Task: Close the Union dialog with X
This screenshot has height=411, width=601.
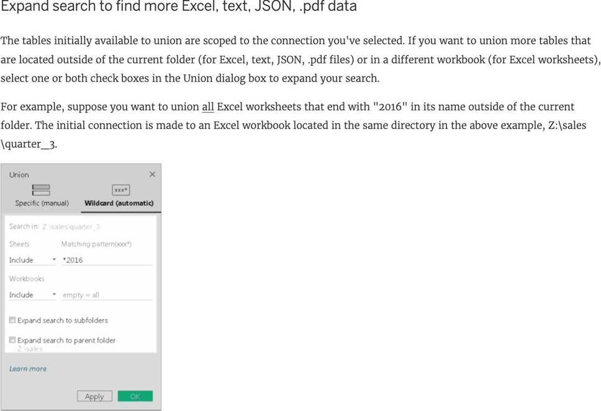Action: [x=153, y=174]
